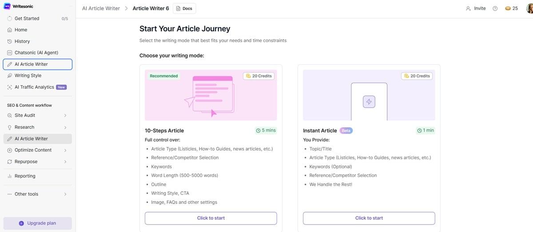
Task: Open the Reporting section
Action: pyautogui.click(x=38, y=176)
